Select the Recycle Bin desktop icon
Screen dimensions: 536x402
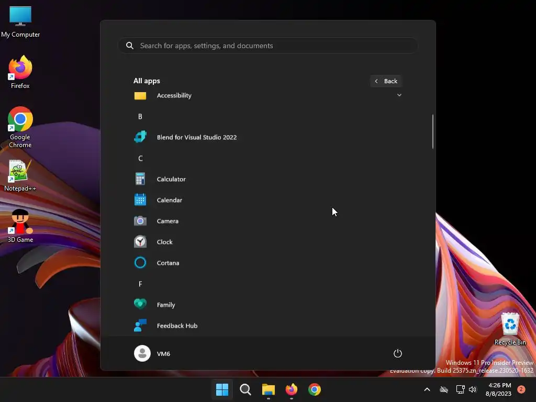pyautogui.click(x=510, y=329)
